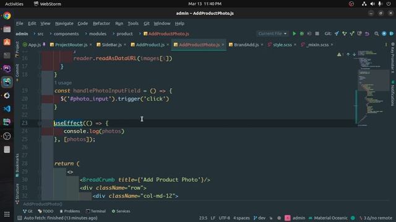
Task: Open PhpStorm from the dock
Action: (7, 68)
